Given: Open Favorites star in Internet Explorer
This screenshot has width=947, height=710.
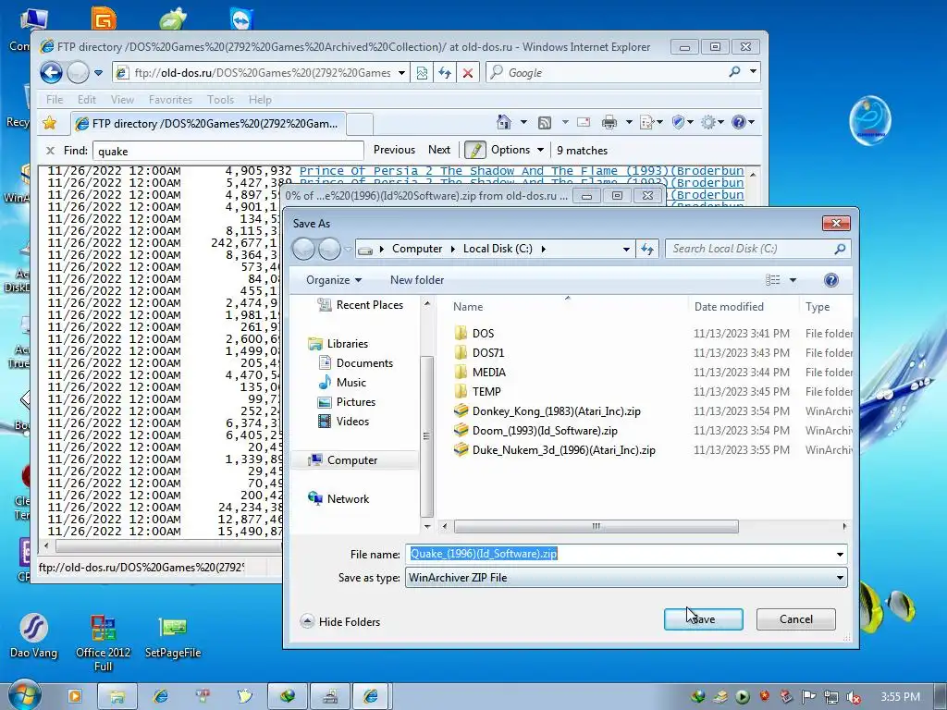Looking at the screenshot, I should point(50,123).
